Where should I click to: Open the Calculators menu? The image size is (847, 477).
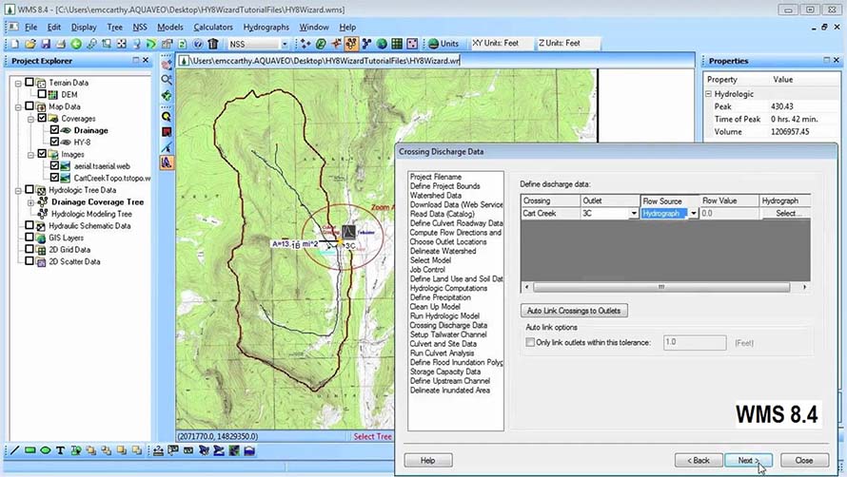212,28
